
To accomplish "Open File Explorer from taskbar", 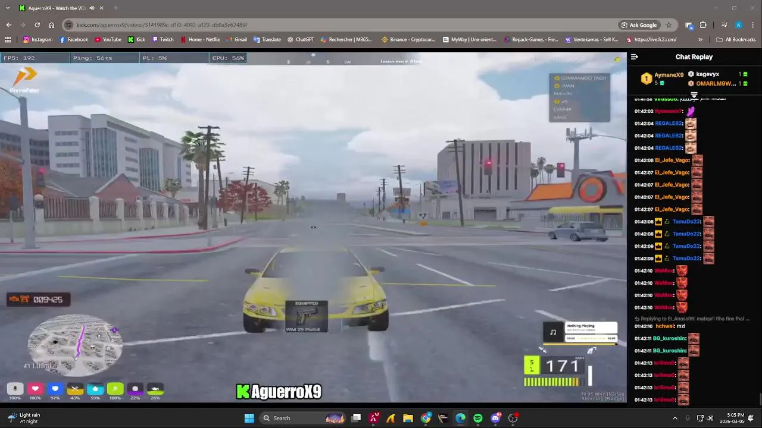I will click(408, 418).
